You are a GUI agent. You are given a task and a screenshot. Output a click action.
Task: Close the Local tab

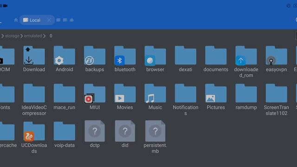pos(49,20)
